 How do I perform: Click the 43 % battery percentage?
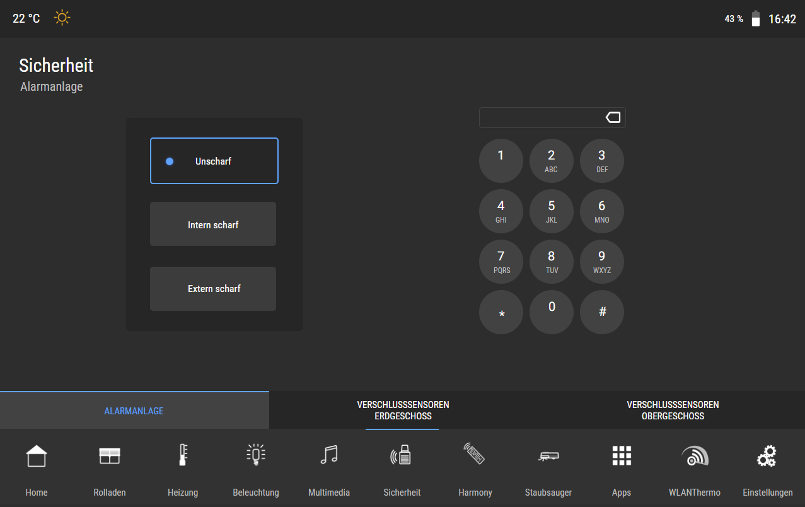tap(734, 19)
